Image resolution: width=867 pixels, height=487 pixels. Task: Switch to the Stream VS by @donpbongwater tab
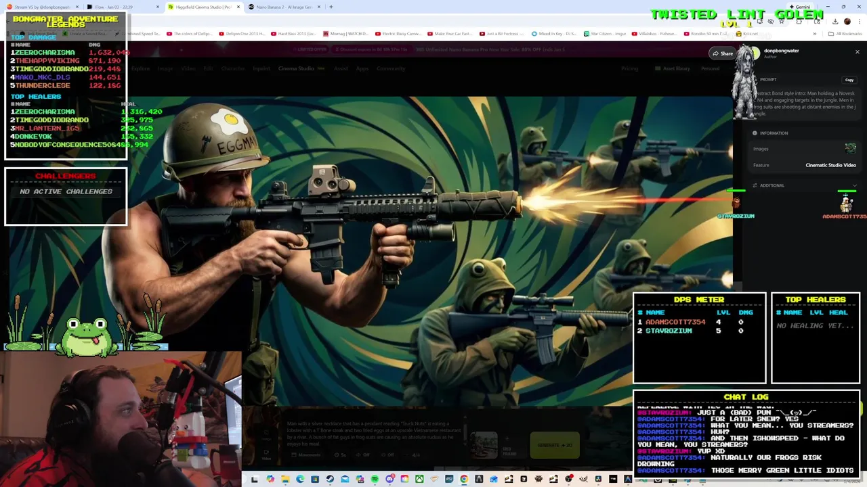[x=42, y=7]
